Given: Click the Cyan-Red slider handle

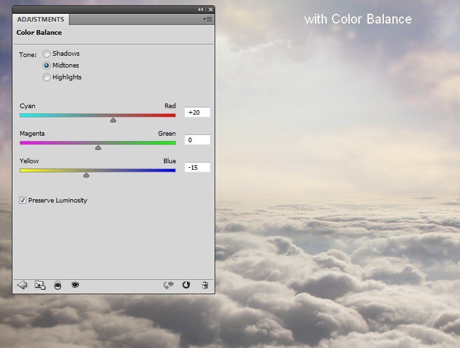Looking at the screenshot, I should click(113, 120).
